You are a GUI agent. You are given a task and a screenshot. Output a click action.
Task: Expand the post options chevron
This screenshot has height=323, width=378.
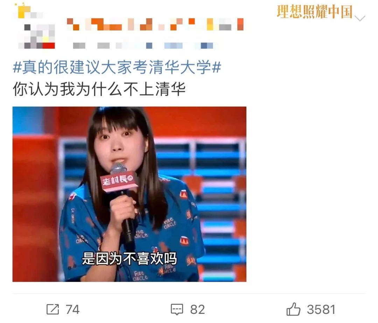(360, 18)
